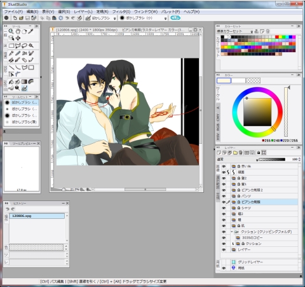Select the cream main color box
This screenshot has height=287, width=305.
pos(224,81)
